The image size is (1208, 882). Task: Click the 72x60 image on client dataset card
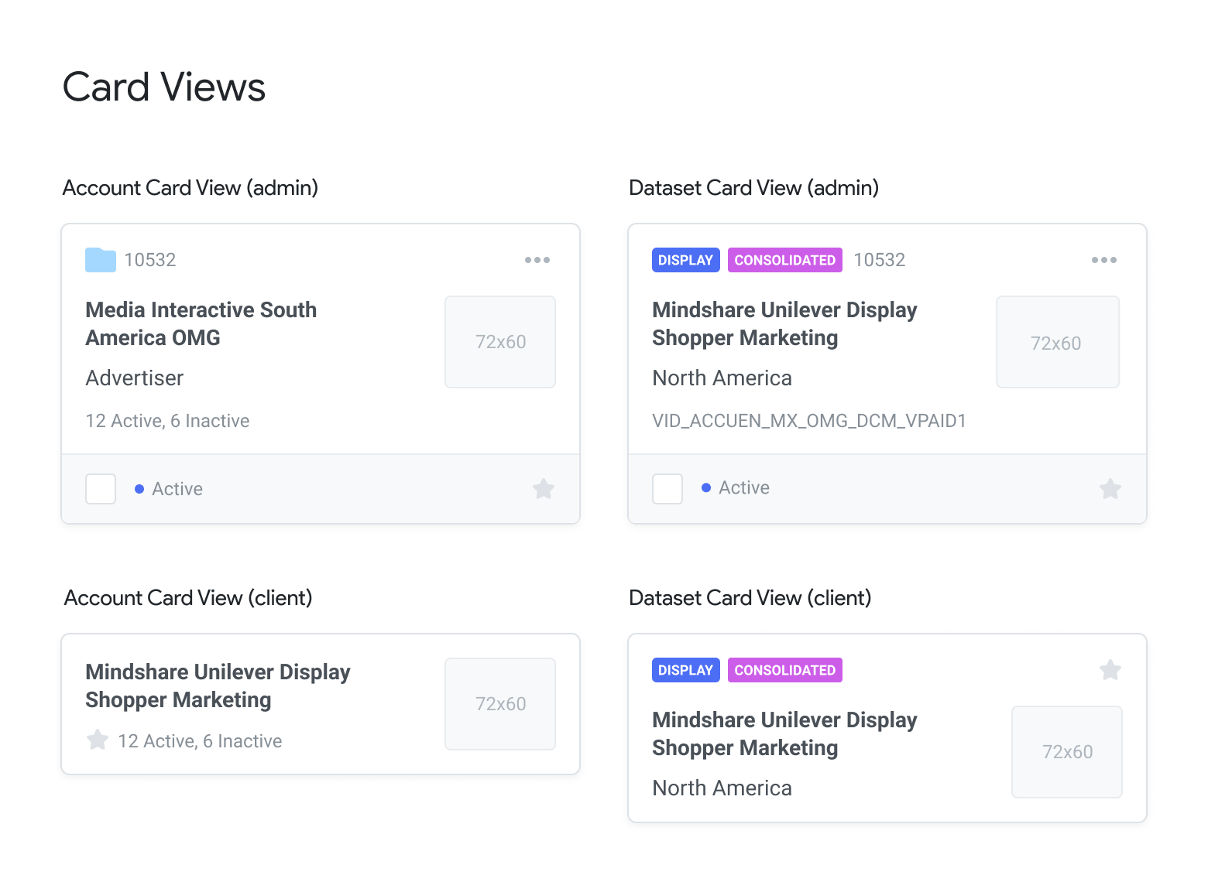click(1066, 752)
